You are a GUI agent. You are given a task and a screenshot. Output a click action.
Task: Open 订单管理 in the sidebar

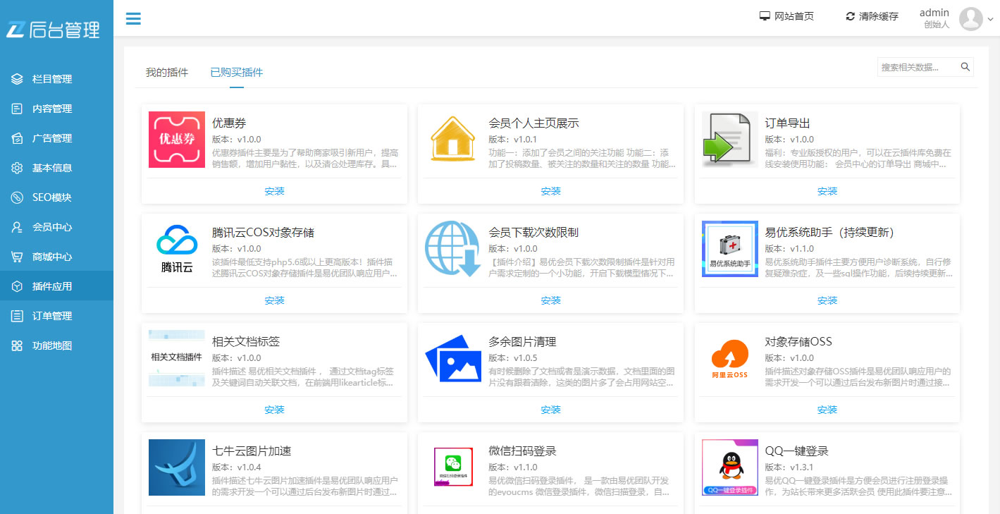[x=56, y=316]
